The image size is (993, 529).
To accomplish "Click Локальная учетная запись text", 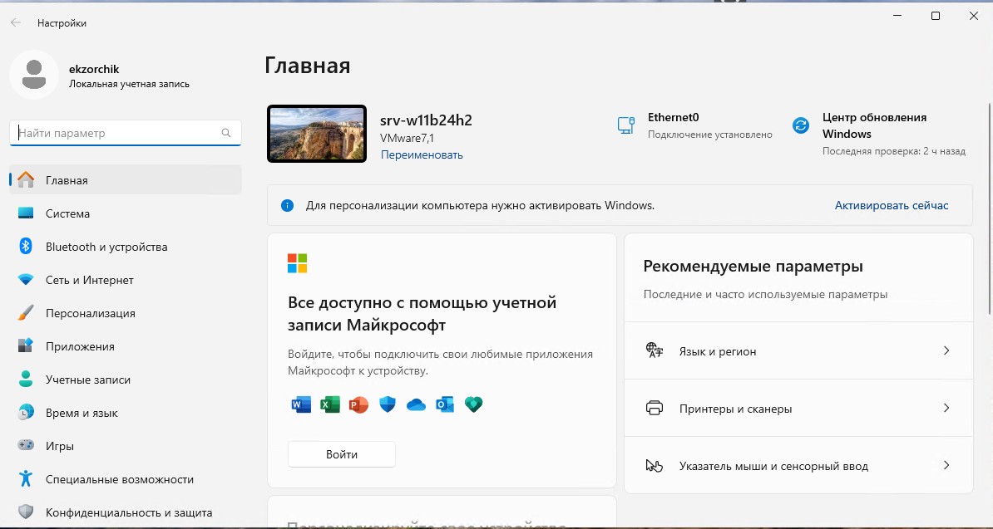I will (129, 84).
